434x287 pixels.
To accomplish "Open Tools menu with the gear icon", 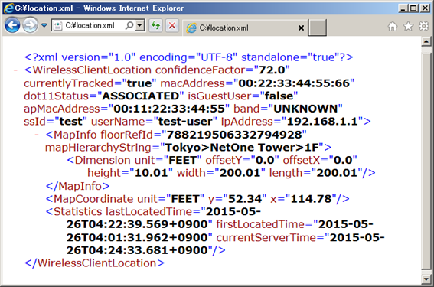I will (424, 26).
